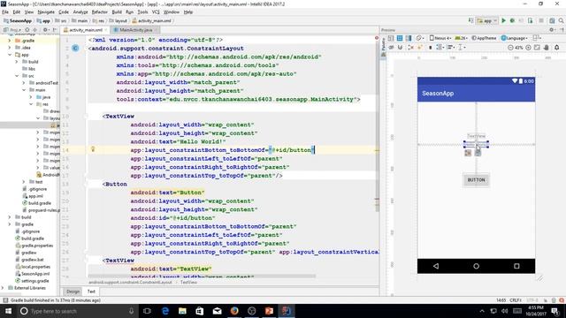Viewport: 566px width, 318px height.
Task: Show design and blueprint views together
Action: 409,38
